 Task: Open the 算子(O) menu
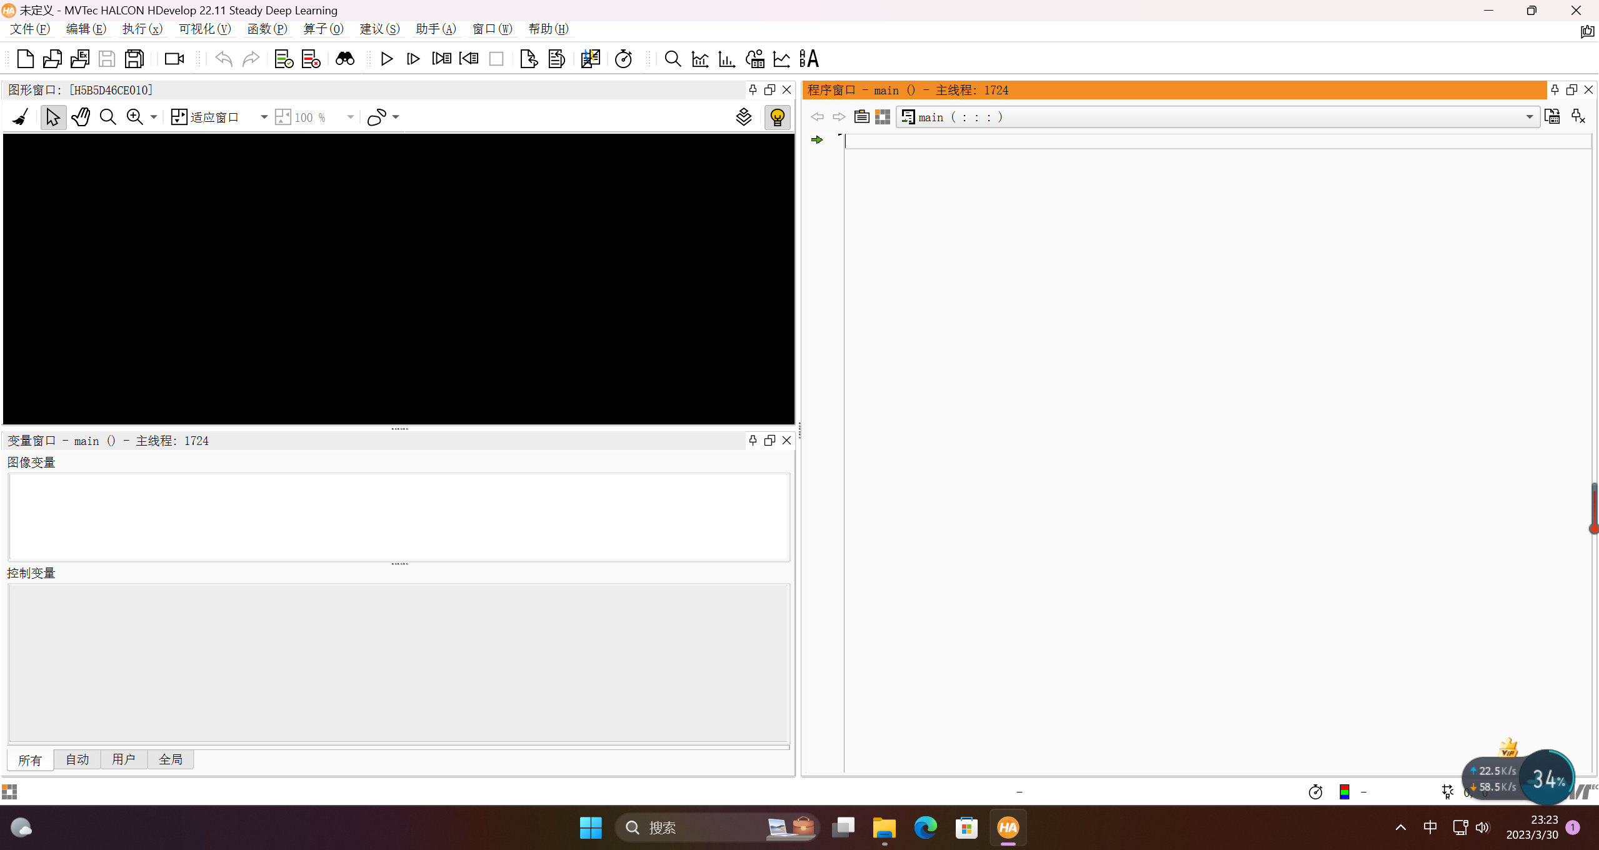click(323, 29)
